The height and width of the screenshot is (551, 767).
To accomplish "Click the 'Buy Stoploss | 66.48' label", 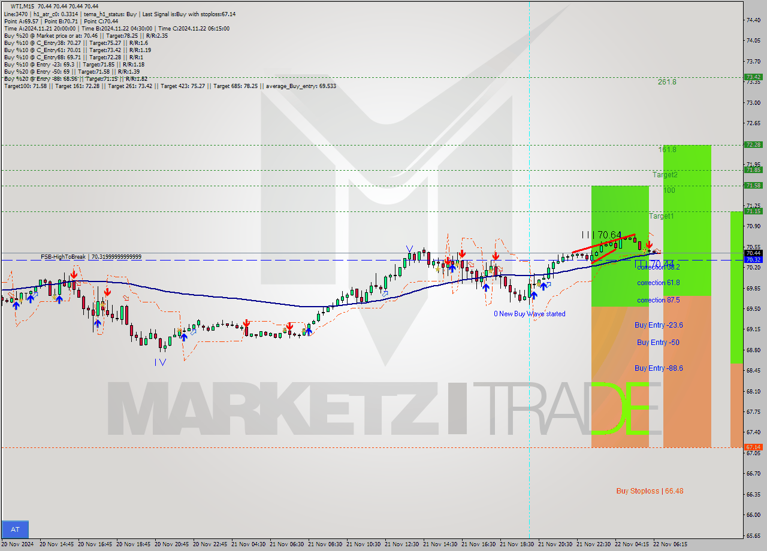I will coord(650,491).
